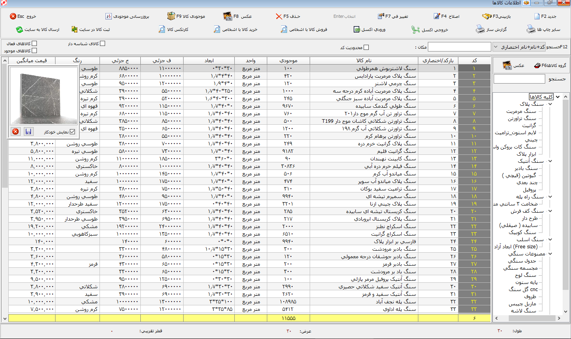Viewport: 571px width, 339px height.
Task: Collapse the سنگ پلاک tree node
Action: click(550, 104)
